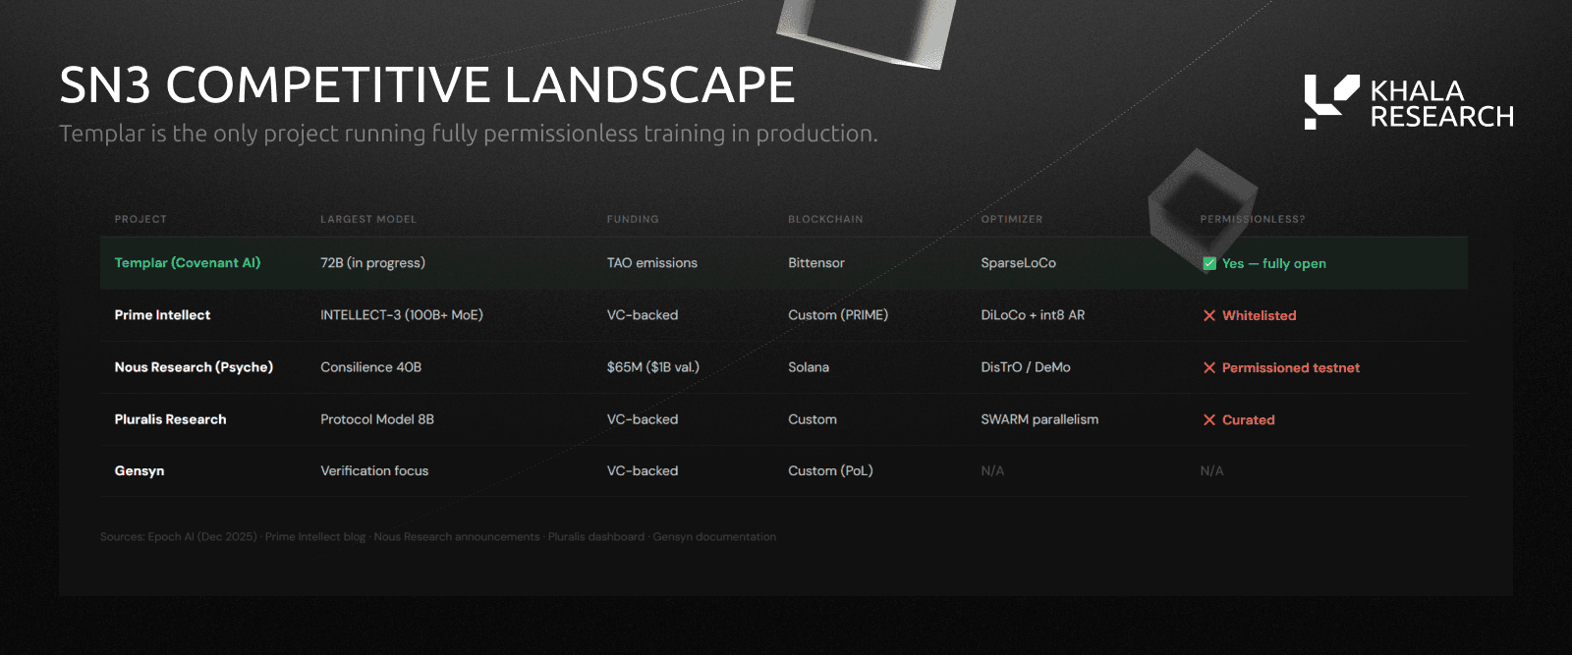Click the "Solana" blockchain cell
This screenshot has height=655, width=1572.
tap(809, 366)
